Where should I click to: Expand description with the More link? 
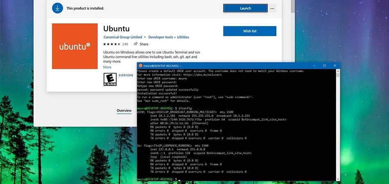(107, 67)
